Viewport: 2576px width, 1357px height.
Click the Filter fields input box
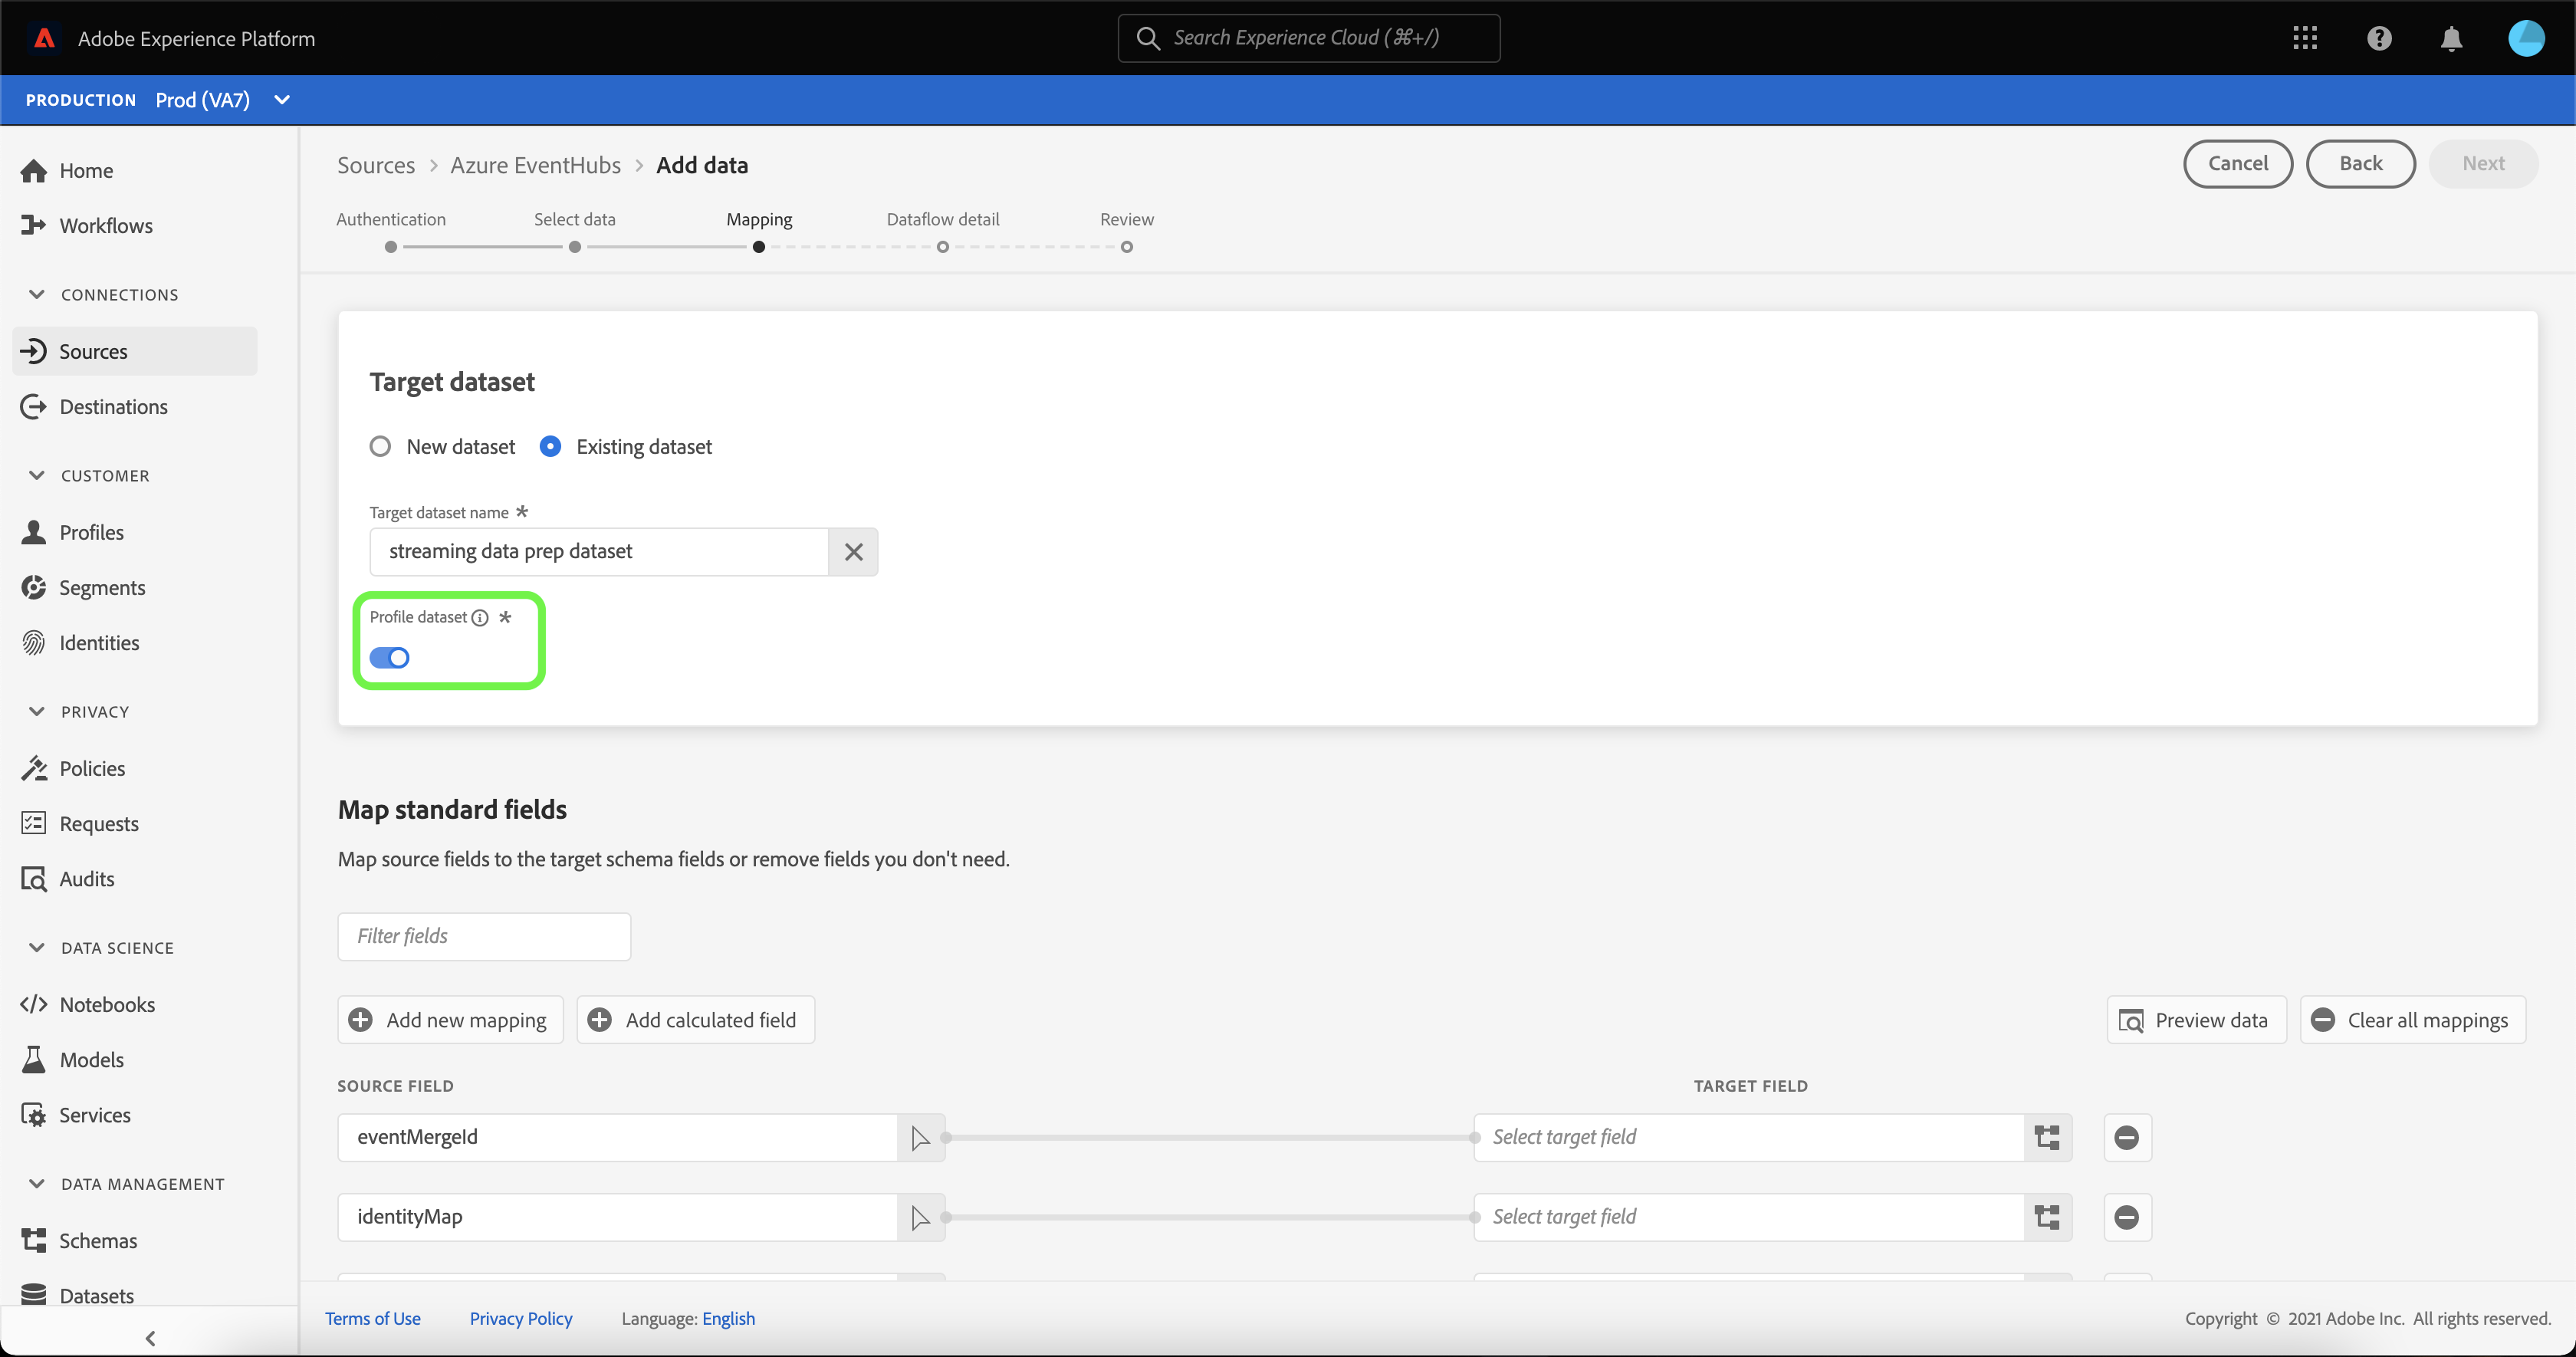point(484,936)
